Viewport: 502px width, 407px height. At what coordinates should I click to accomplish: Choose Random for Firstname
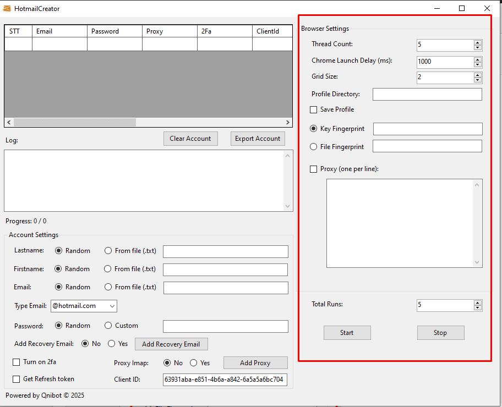click(58, 269)
